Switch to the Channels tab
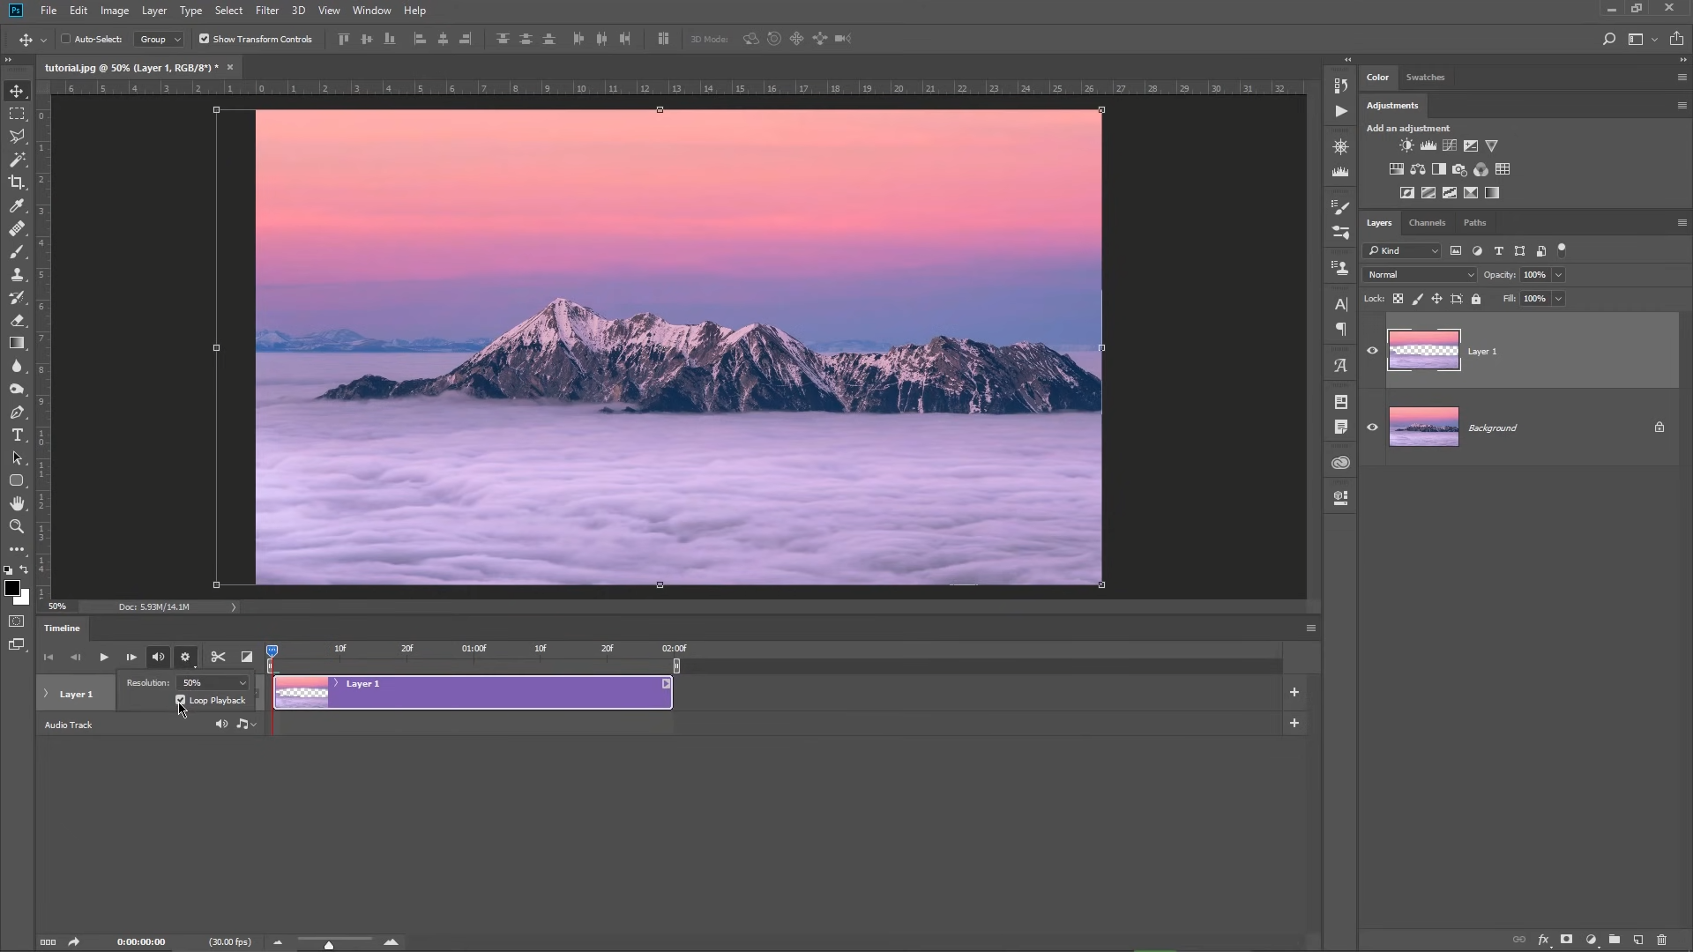Viewport: 1693px width, 952px height. tap(1428, 223)
